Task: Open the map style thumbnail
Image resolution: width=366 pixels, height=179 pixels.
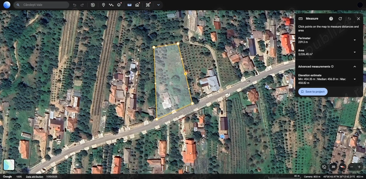Action: point(9,165)
